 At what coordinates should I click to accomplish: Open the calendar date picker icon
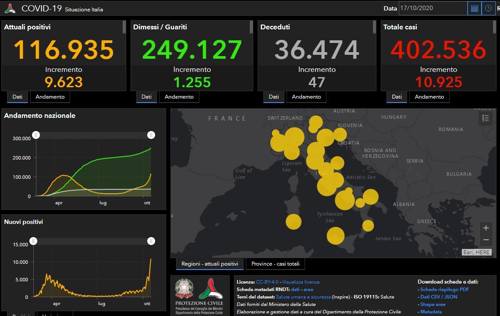pos(474,8)
